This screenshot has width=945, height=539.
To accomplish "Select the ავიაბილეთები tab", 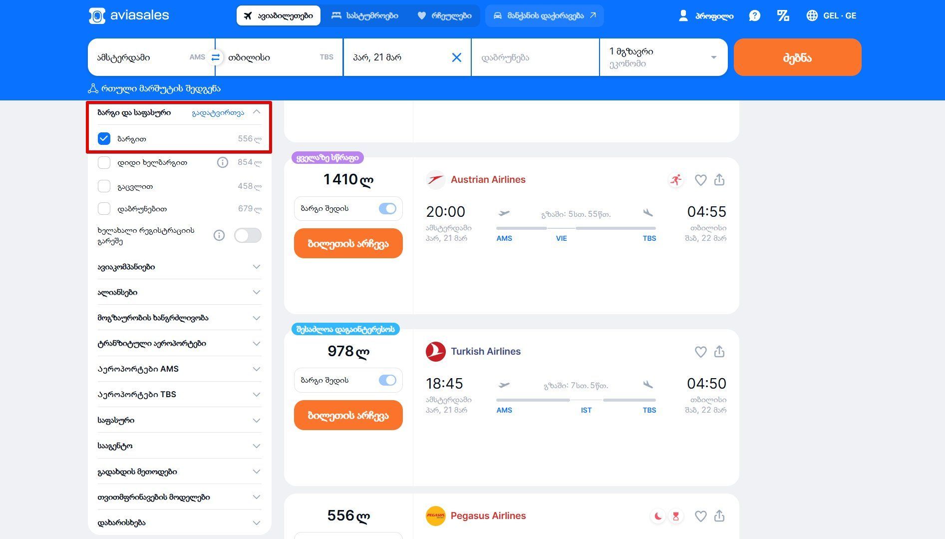I will tap(278, 15).
